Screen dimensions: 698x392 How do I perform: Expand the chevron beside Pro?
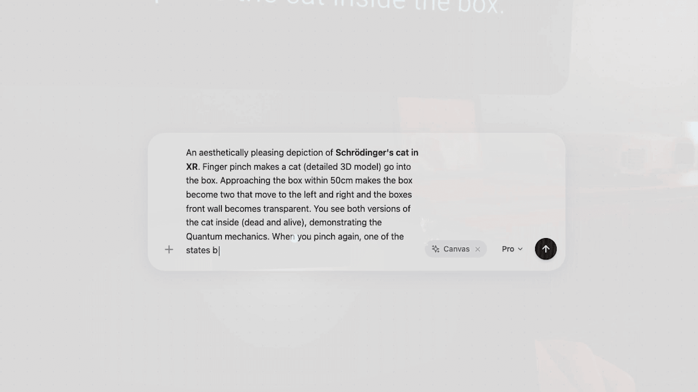tap(520, 249)
